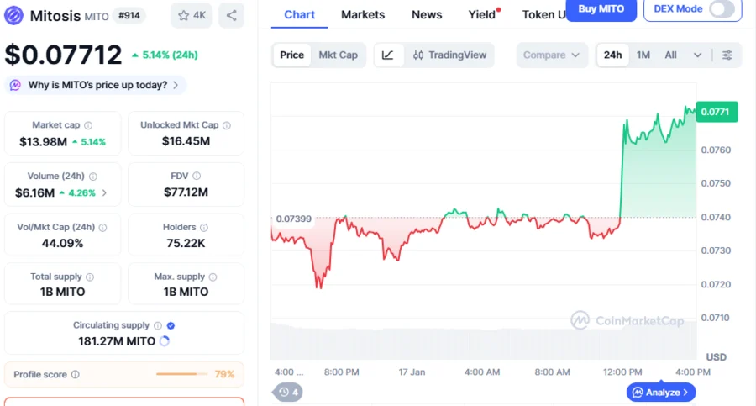Viewport: 756px width, 406px height.
Task: Click Market cap info icon
Action: (88, 125)
